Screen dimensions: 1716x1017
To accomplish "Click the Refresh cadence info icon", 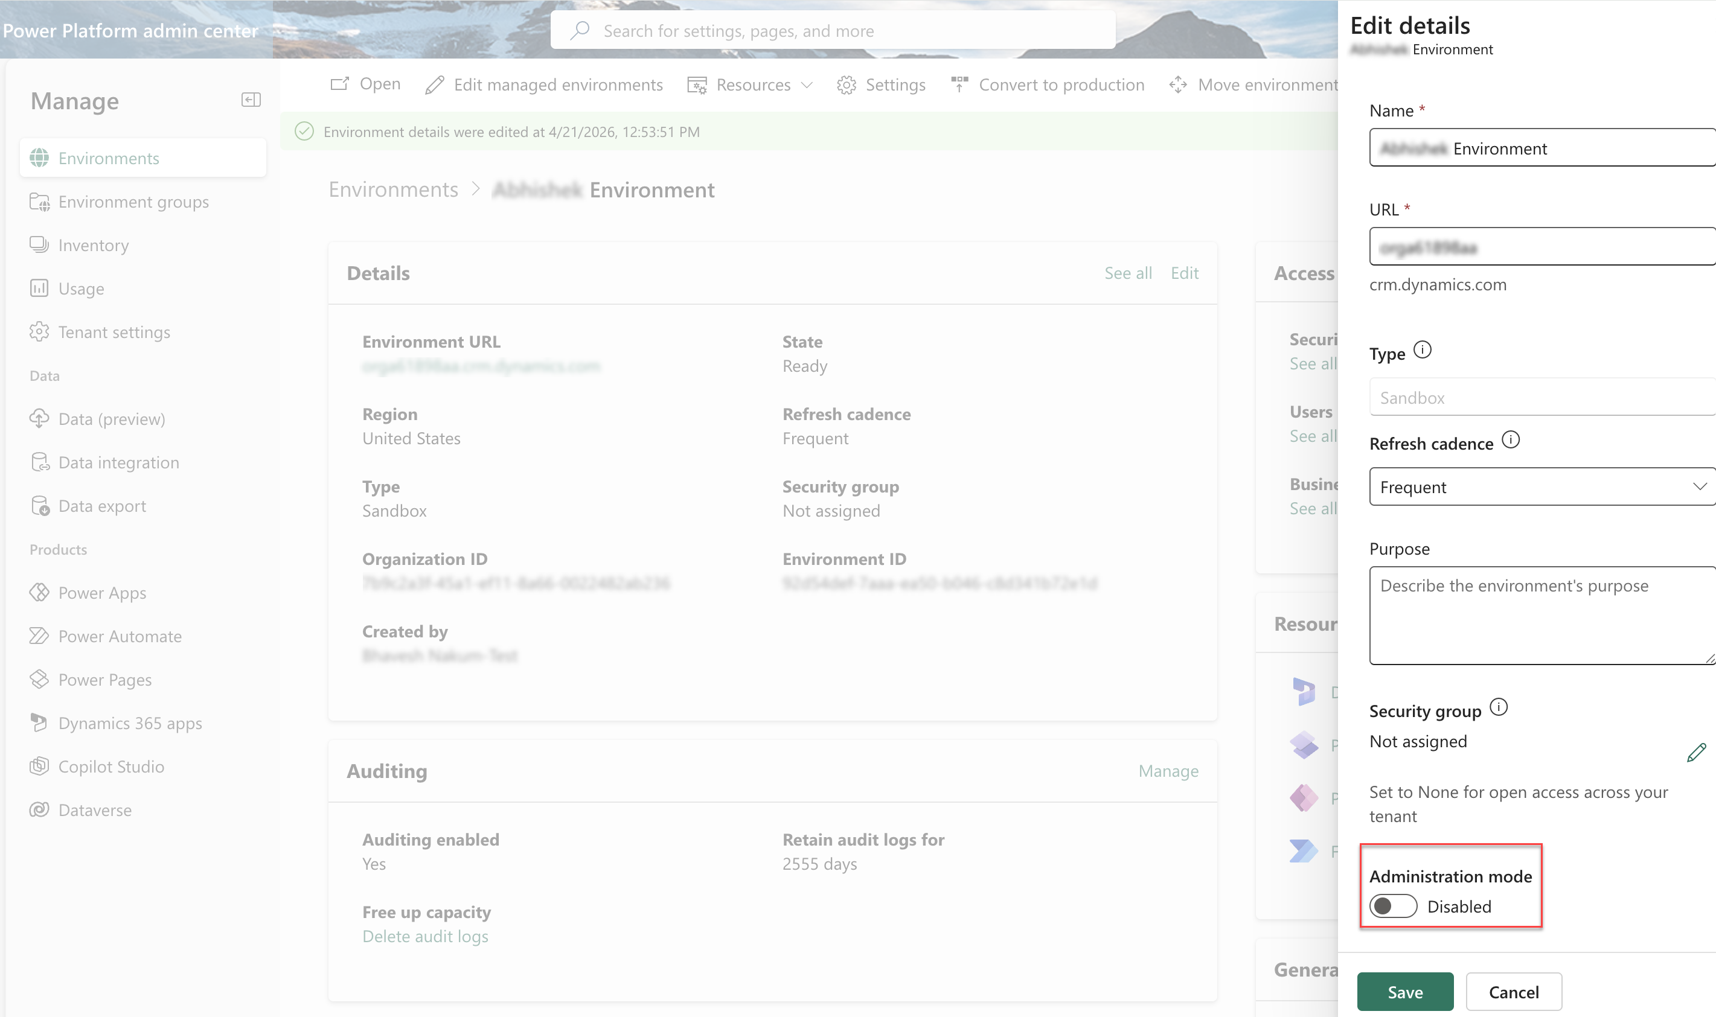I will point(1510,440).
